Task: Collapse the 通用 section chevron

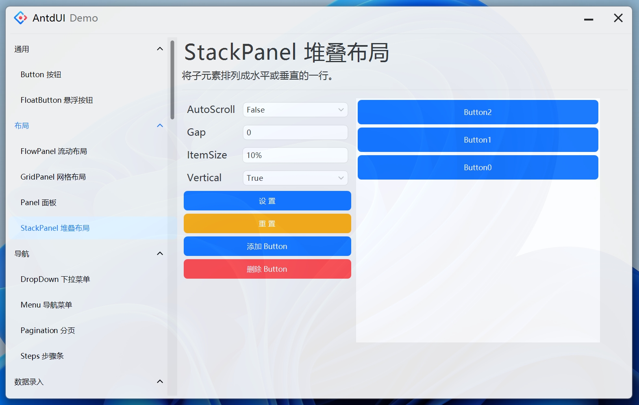Action: 160,49
